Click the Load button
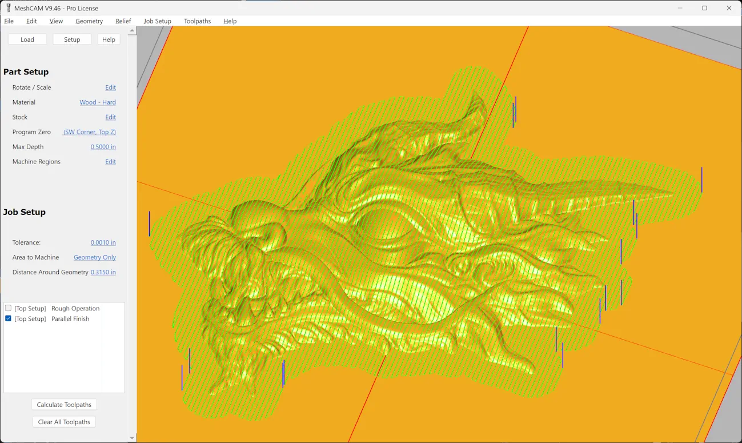 [27, 39]
